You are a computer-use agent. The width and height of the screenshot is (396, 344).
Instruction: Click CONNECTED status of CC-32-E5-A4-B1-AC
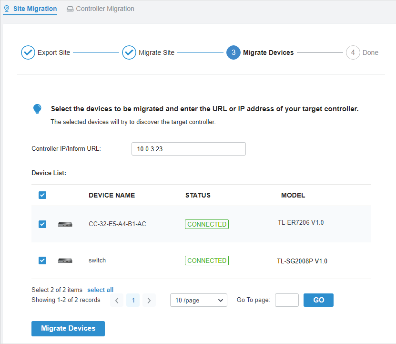pyautogui.click(x=207, y=224)
